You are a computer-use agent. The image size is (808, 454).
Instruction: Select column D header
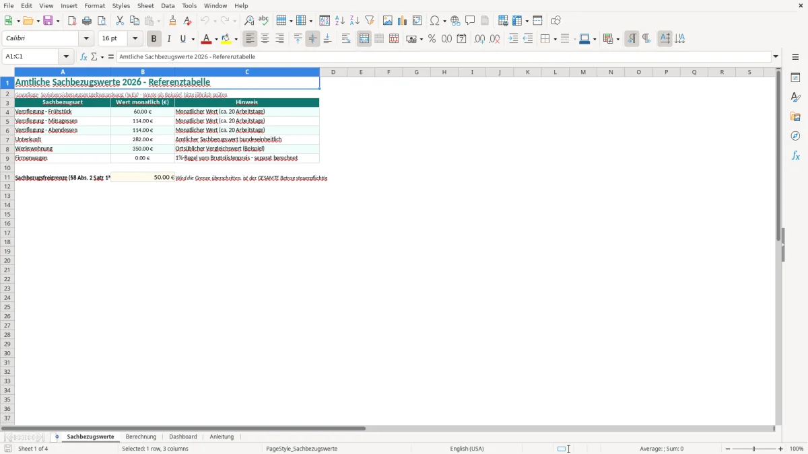click(x=333, y=72)
